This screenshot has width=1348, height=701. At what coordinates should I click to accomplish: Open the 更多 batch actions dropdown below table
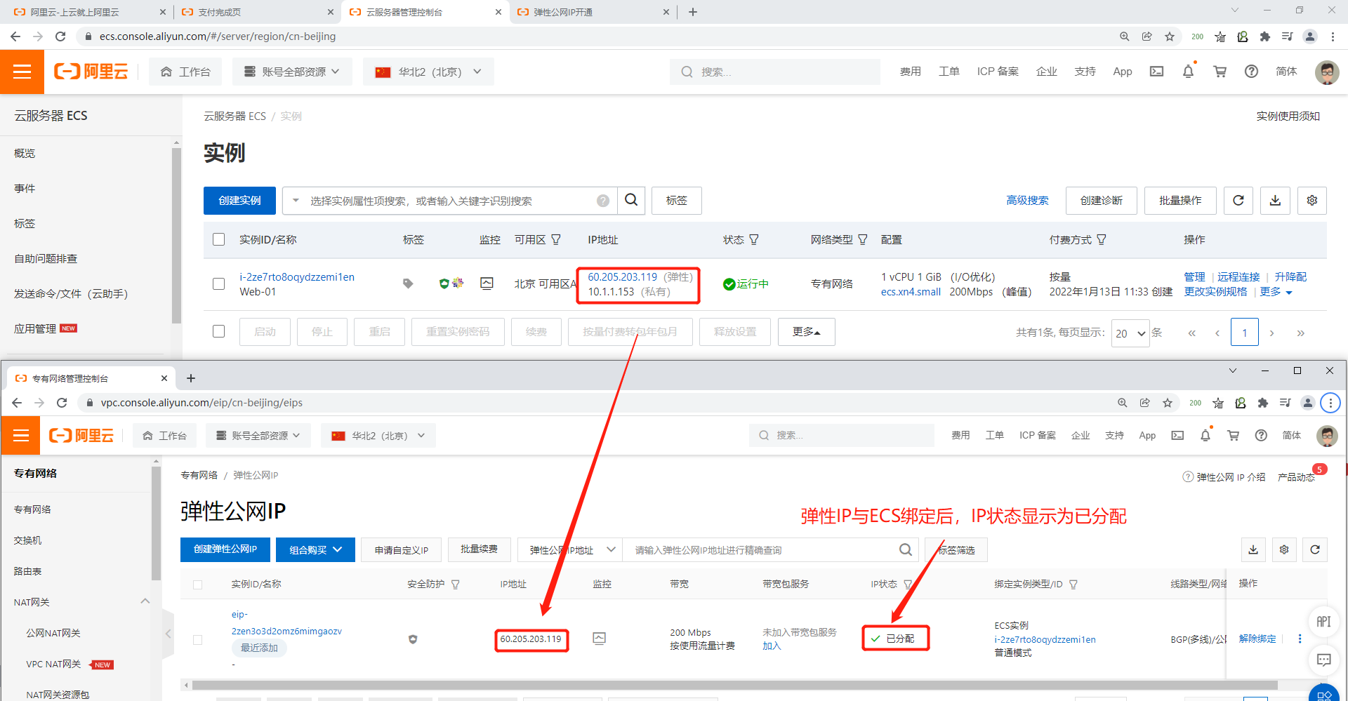click(x=807, y=332)
